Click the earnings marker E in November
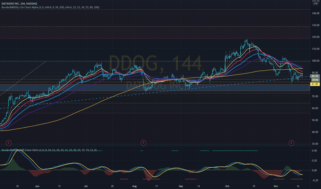 291,143
